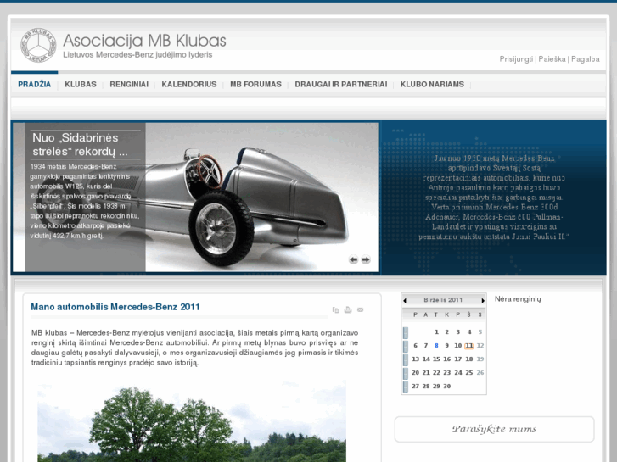
Task: Select date 27 in the calendar
Action: [x=416, y=386]
